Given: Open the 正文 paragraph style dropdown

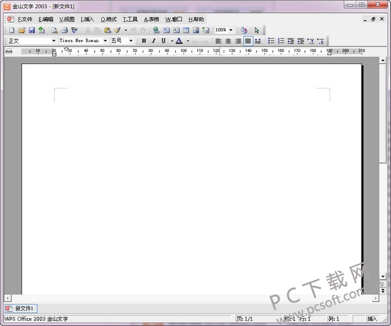Looking at the screenshot, I should click(x=53, y=40).
